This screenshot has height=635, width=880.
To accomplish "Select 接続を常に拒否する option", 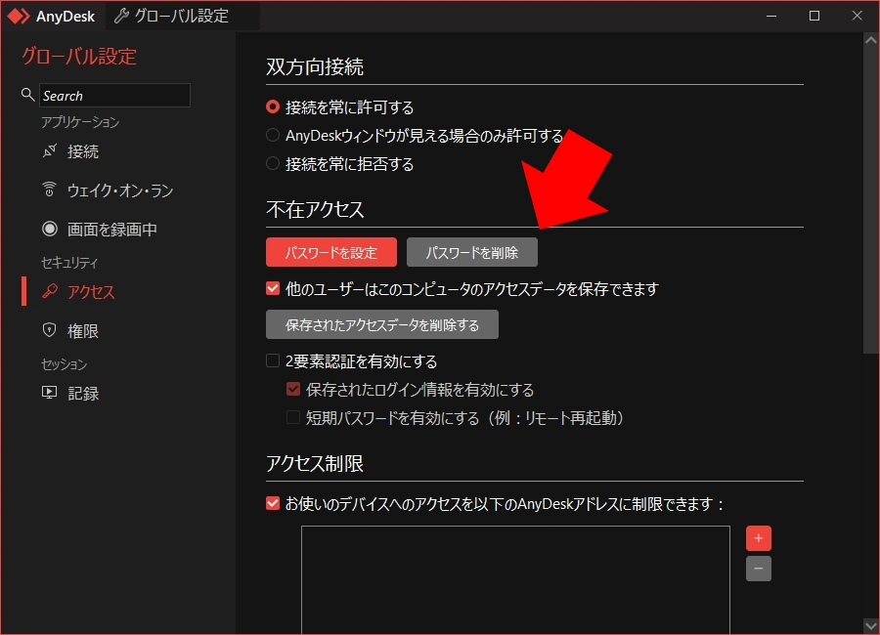I will click(x=272, y=164).
